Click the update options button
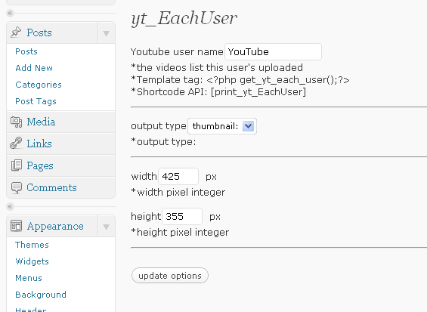Screen dimensions: 427x312 [170, 276]
